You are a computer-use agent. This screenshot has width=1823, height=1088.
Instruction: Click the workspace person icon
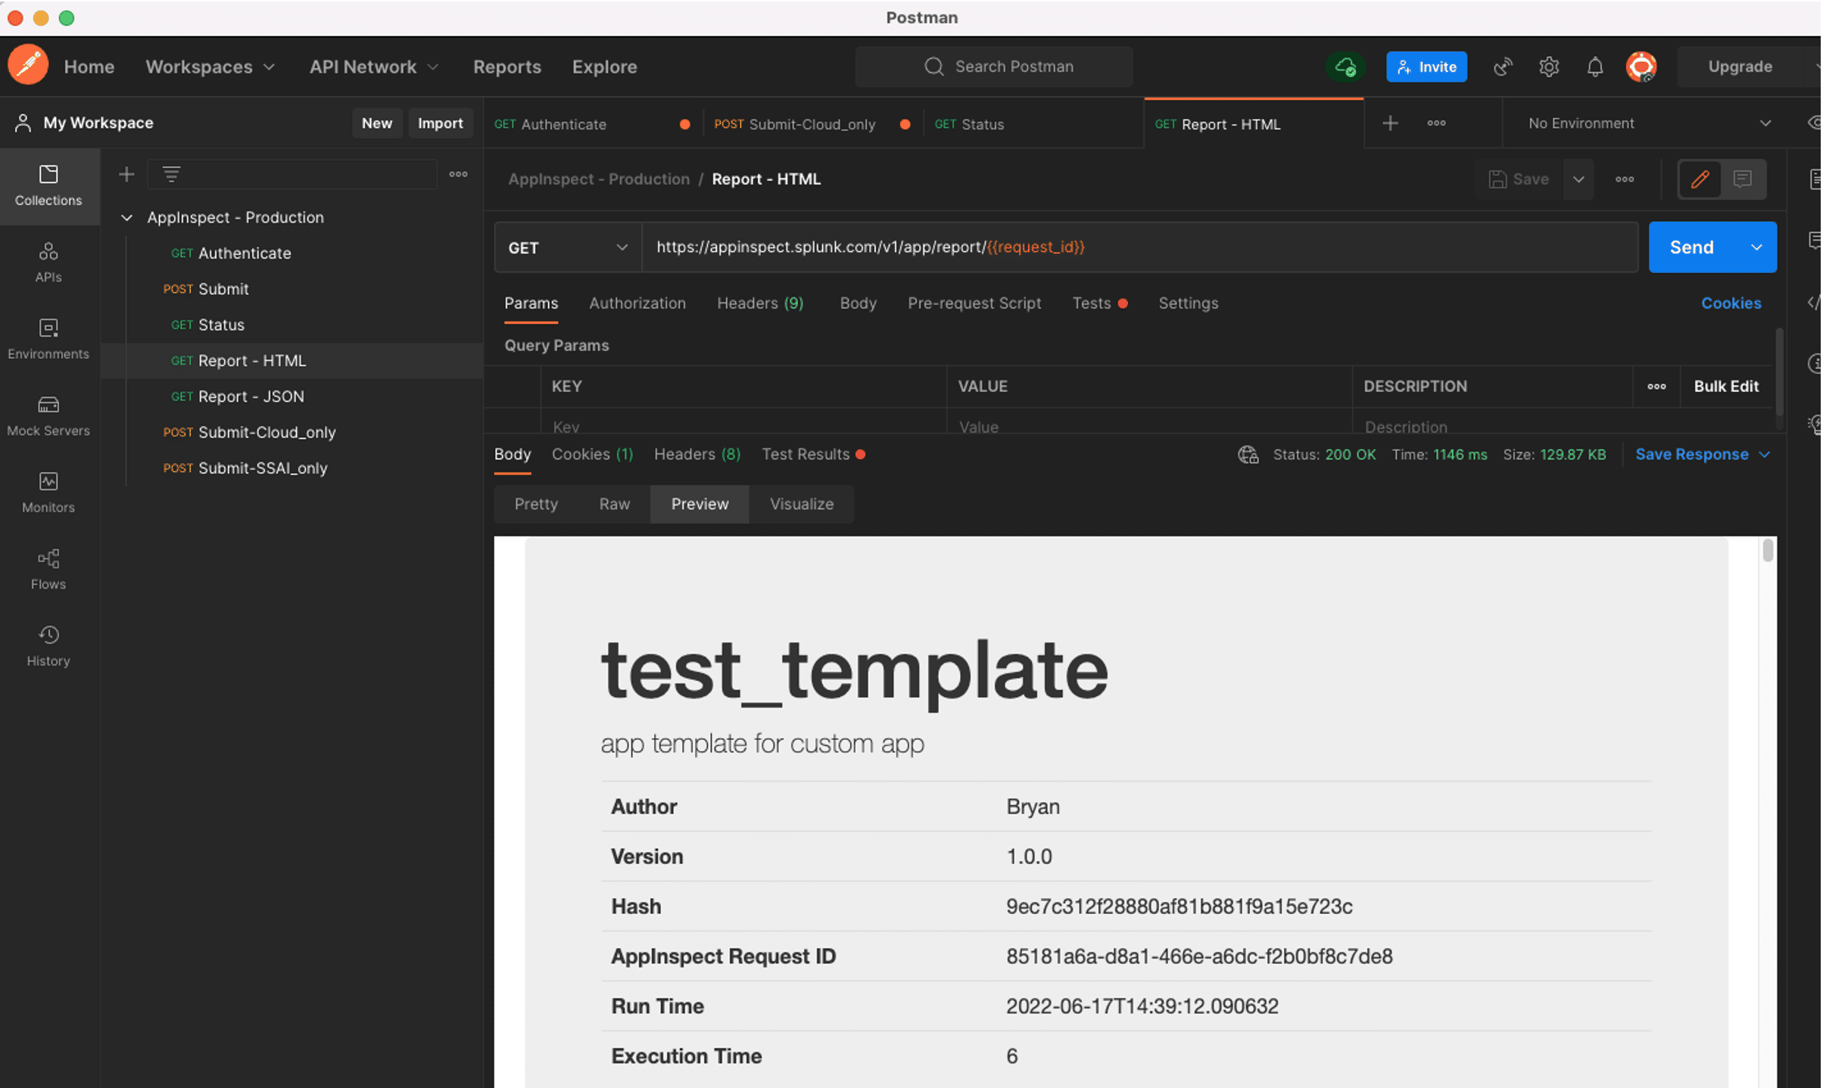23,123
